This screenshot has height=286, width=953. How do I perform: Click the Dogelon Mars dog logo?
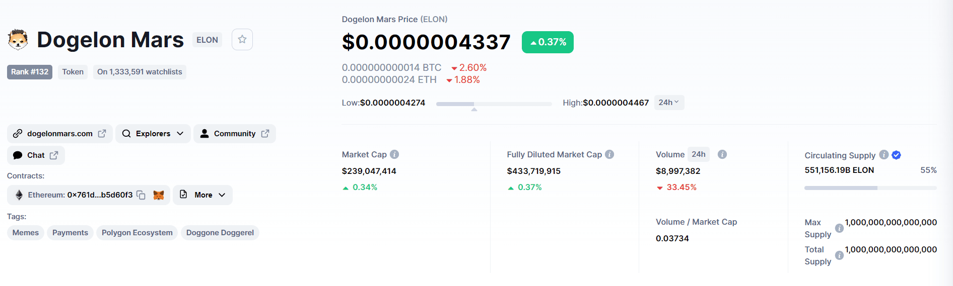[x=18, y=40]
